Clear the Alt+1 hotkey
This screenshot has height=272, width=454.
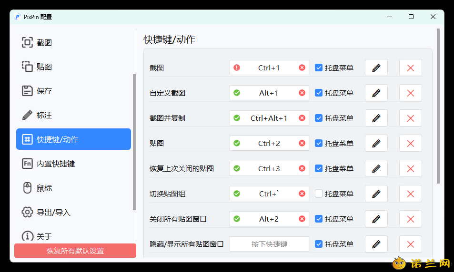302,93
